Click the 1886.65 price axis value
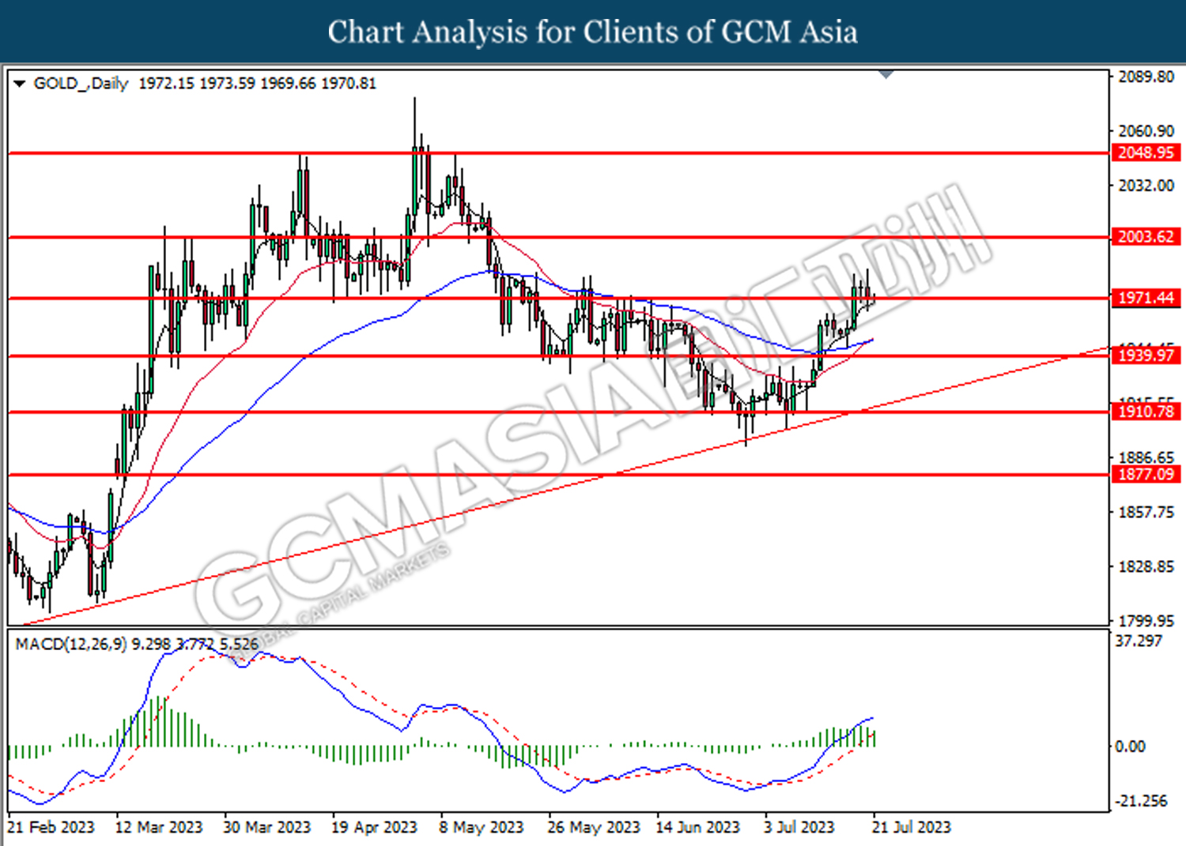1186x846 pixels. (x=1146, y=458)
